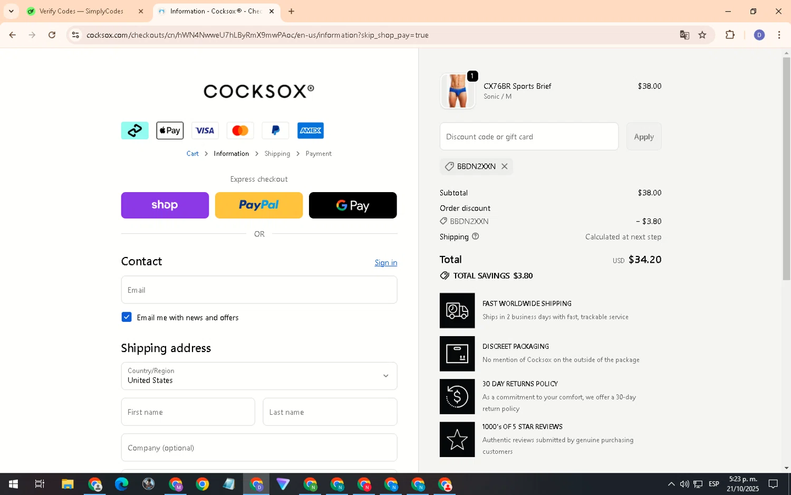
Task: Open the taskbar clock and date
Action: [x=742, y=484]
